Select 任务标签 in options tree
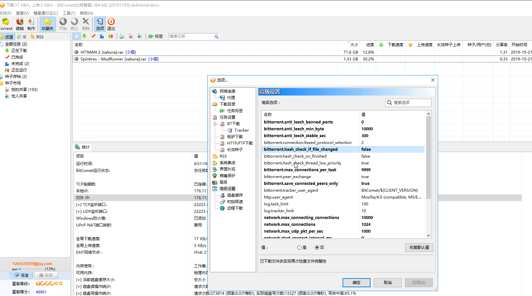Screen dimensions: 532x296 click(x=235, y=111)
